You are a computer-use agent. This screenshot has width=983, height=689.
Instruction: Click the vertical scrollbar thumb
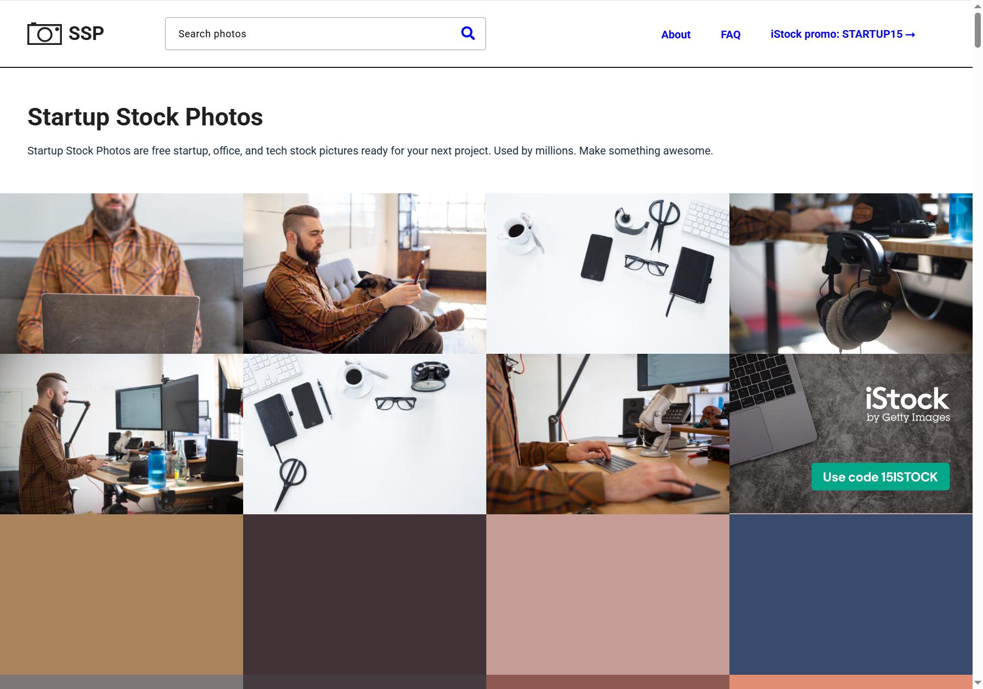tap(978, 29)
